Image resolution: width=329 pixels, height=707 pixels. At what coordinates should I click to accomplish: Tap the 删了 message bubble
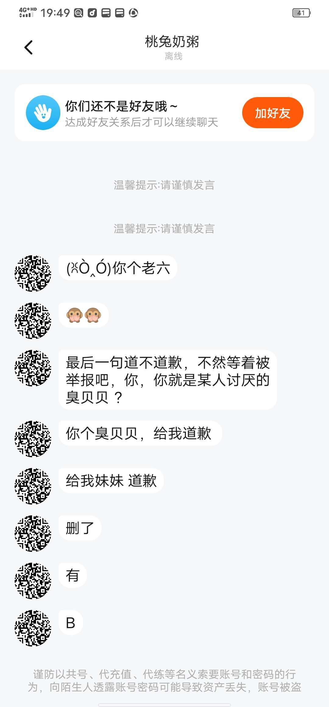click(80, 528)
